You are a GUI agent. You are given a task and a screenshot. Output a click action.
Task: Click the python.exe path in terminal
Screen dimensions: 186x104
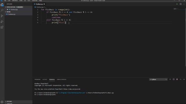coord(72,93)
